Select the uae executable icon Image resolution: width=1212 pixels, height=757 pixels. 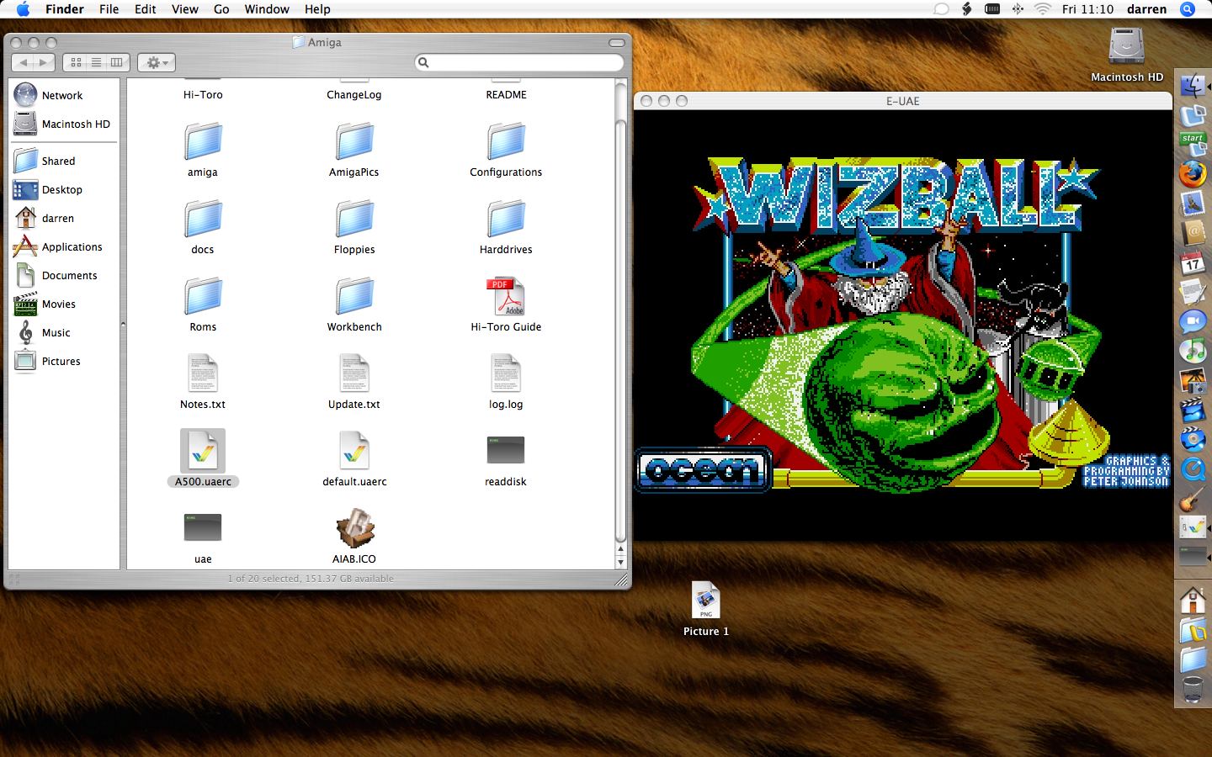[203, 527]
